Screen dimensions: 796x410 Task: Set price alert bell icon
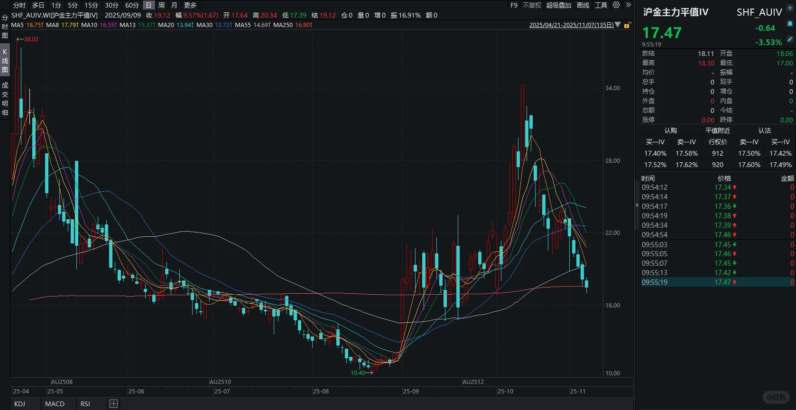click(x=790, y=23)
